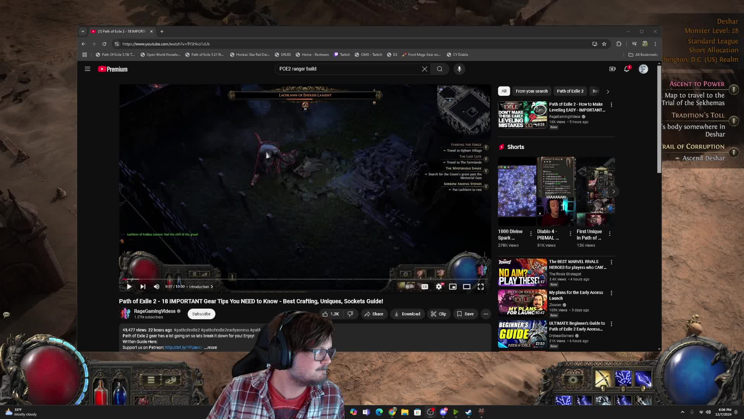Skip to the next video
The height and width of the screenshot is (419, 744).
[143, 287]
